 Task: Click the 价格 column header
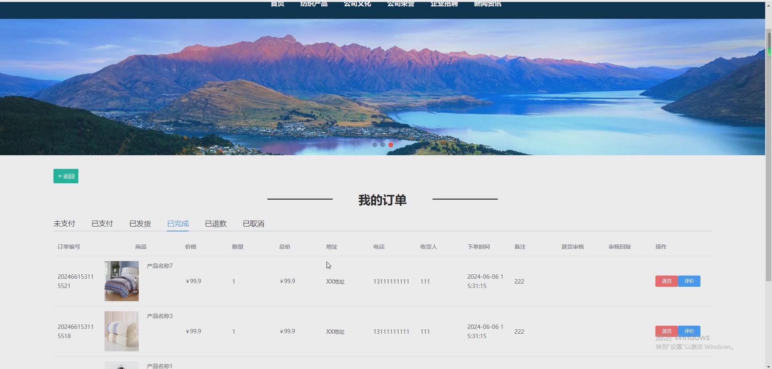[x=191, y=247]
